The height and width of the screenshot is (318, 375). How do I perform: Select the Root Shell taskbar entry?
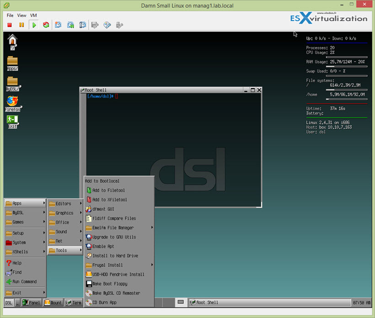point(207,302)
